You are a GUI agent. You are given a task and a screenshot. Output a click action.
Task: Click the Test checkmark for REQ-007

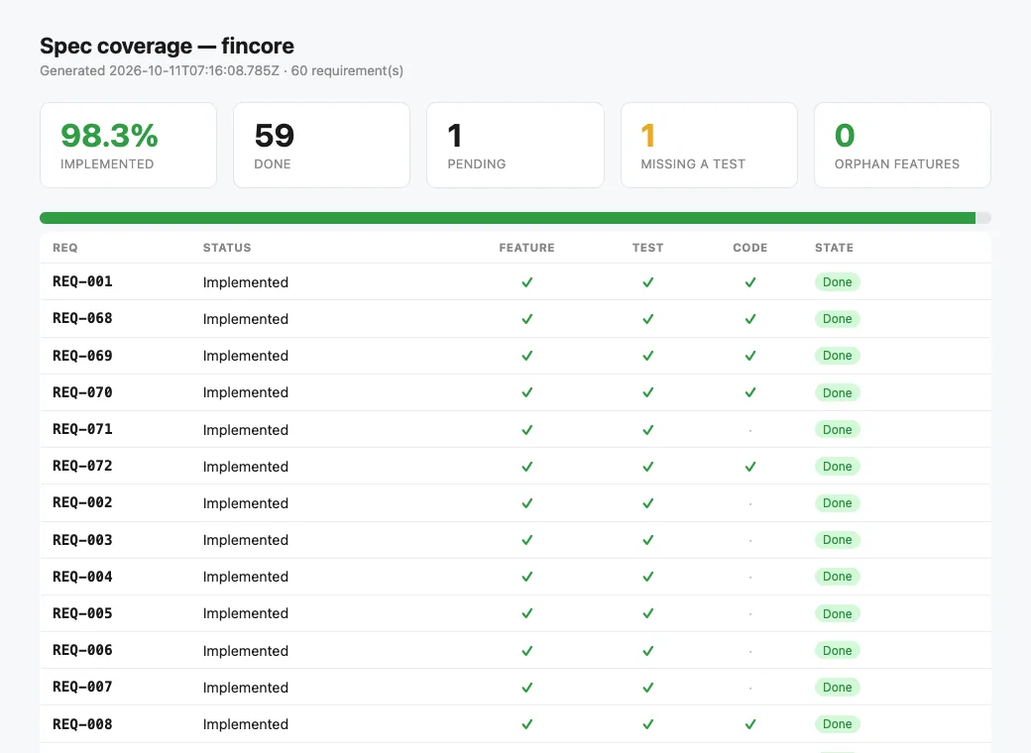[647, 688]
